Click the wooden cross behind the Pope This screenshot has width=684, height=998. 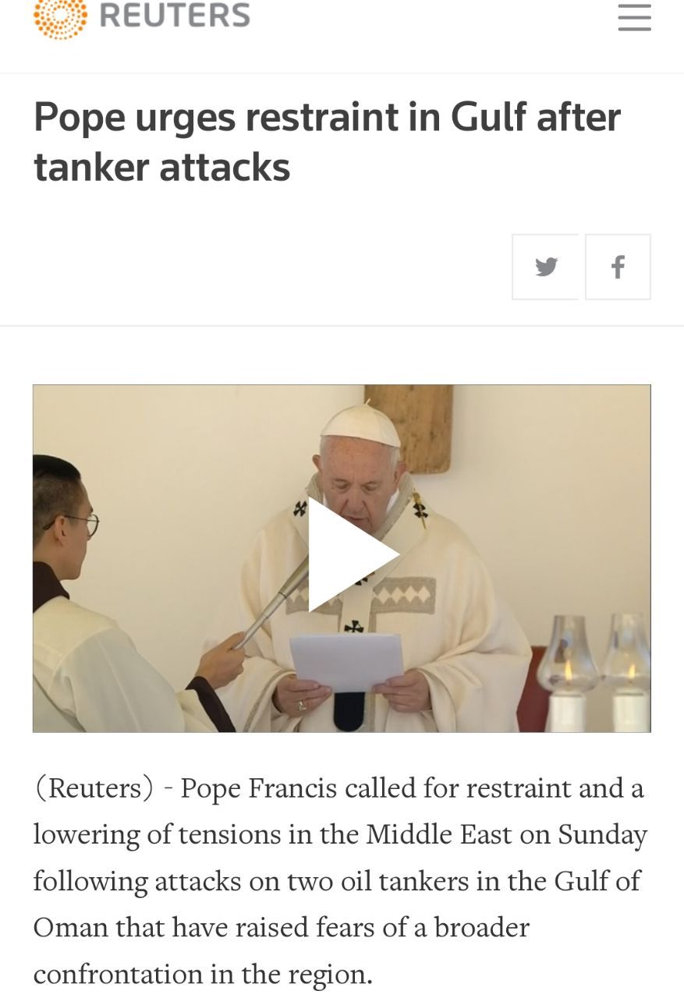409,426
